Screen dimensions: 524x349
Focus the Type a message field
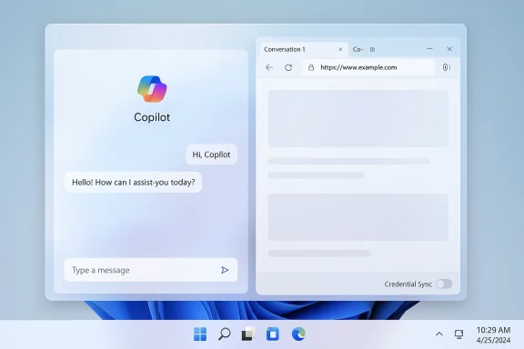(151, 270)
